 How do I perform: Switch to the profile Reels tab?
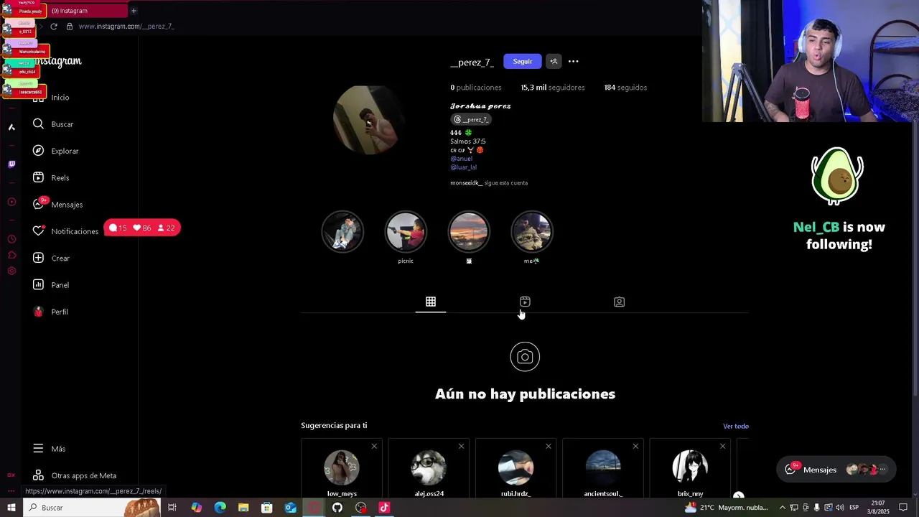point(525,302)
